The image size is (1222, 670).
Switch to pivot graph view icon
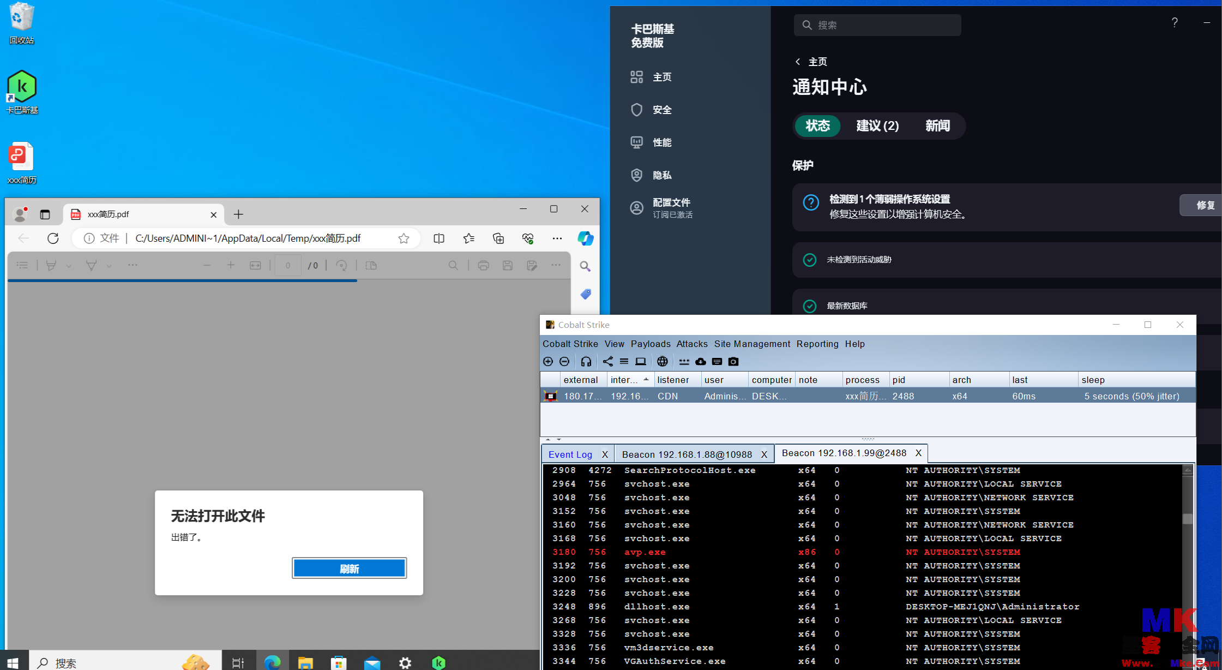coord(608,362)
